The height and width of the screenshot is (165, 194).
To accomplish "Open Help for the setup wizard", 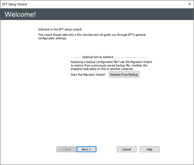I will pos(149,149).
